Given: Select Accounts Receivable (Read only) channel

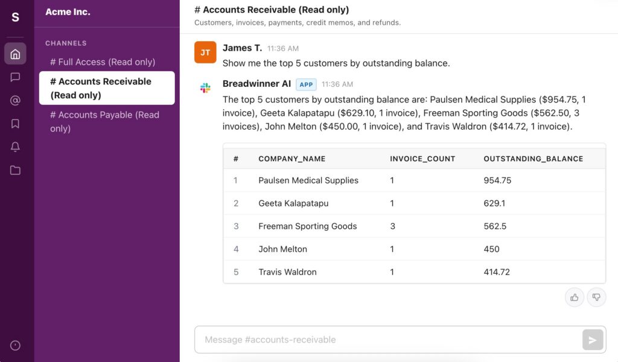Looking at the screenshot, I should [107, 88].
